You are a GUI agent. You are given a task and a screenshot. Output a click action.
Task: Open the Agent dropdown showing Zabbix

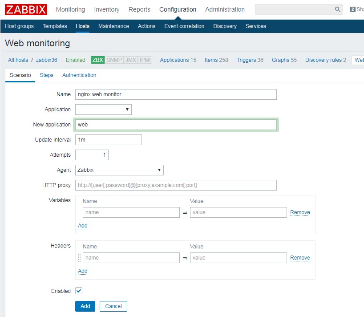pos(119,170)
